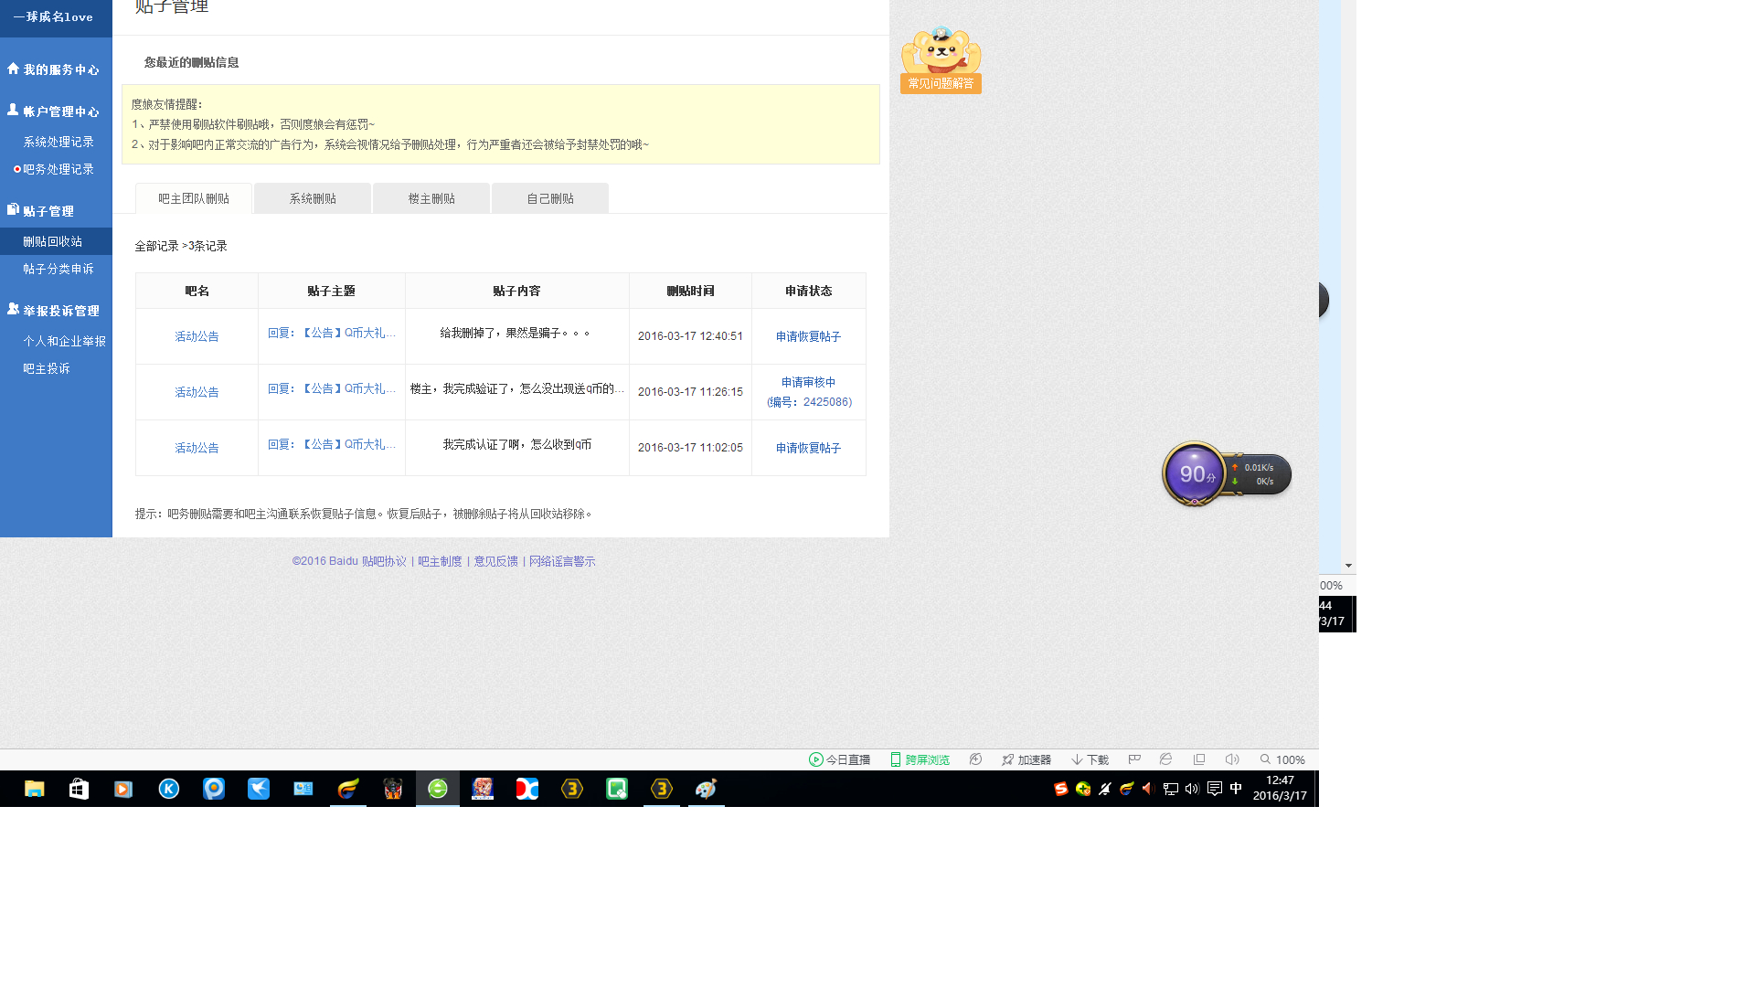
Task: Click the 90分 floating speed ball
Action: coord(1195,473)
